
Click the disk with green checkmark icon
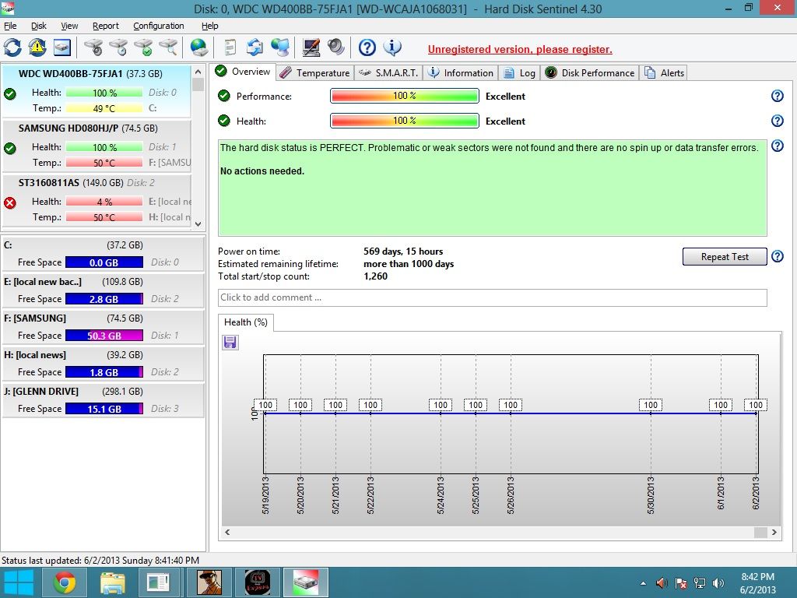[143, 47]
